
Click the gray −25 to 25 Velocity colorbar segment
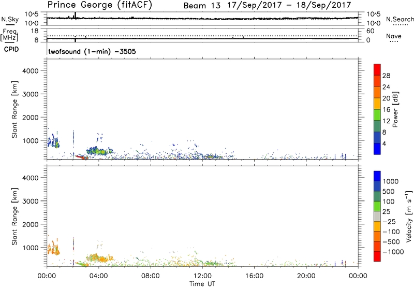tap(377, 216)
